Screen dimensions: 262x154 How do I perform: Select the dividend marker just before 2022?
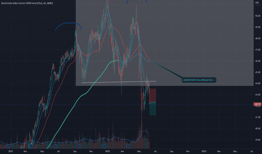click(x=104, y=146)
